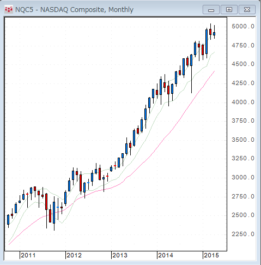Minimize the NASDAQ Composite chart window

click(x=211, y=10)
